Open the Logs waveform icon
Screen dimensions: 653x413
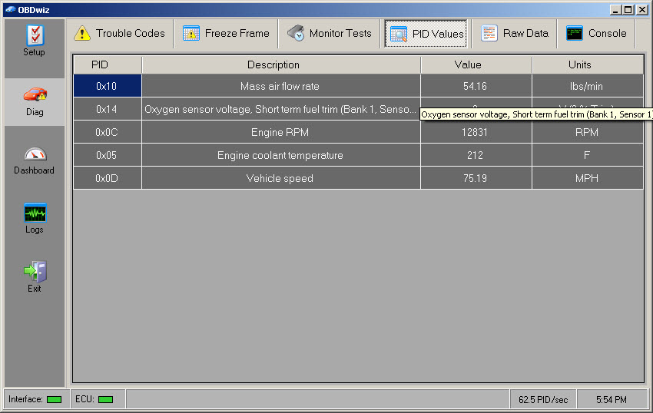35,213
